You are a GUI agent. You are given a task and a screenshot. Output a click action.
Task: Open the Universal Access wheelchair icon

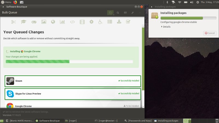(100, 22)
